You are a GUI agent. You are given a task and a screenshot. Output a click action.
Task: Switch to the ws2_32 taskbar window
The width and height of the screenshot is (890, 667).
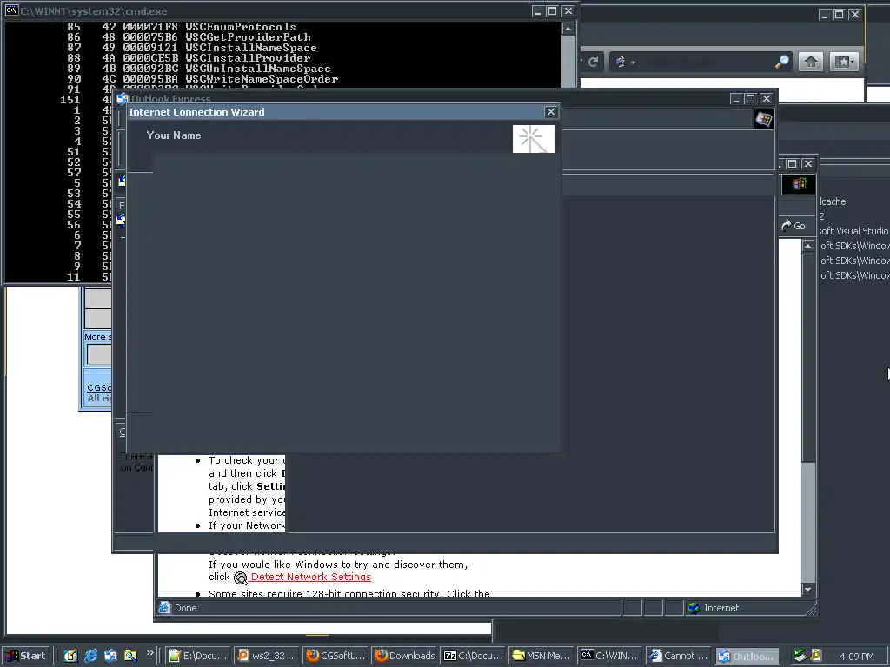[x=267, y=656]
